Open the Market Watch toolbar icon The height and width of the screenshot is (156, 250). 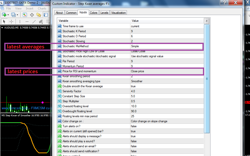pyautogui.click(x=25, y=15)
